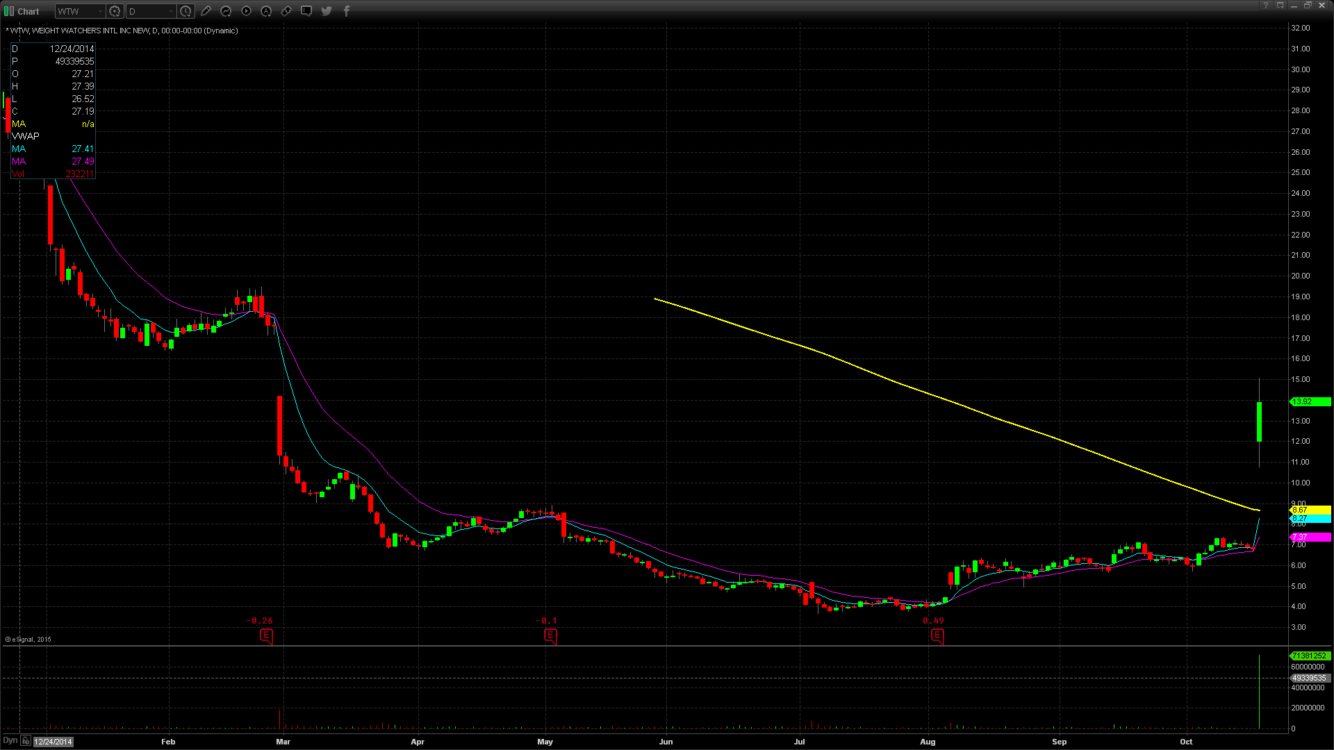This screenshot has width=1334, height=750.
Task: Click the eSignal 2015 copyright text
Action: 28,640
